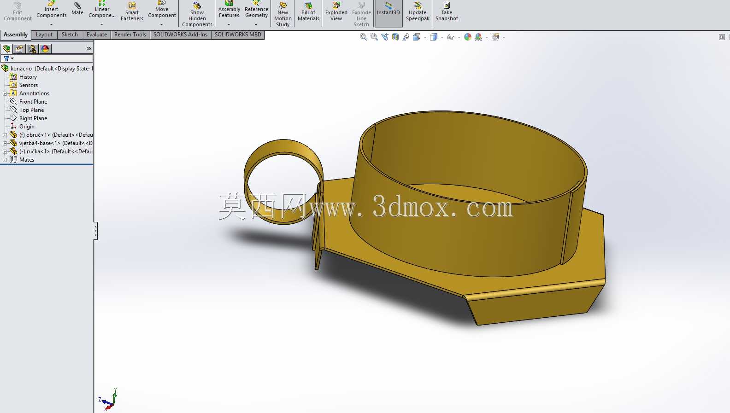Open FeatureManager Design Tree tab
The image size is (730, 413).
[6, 48]
